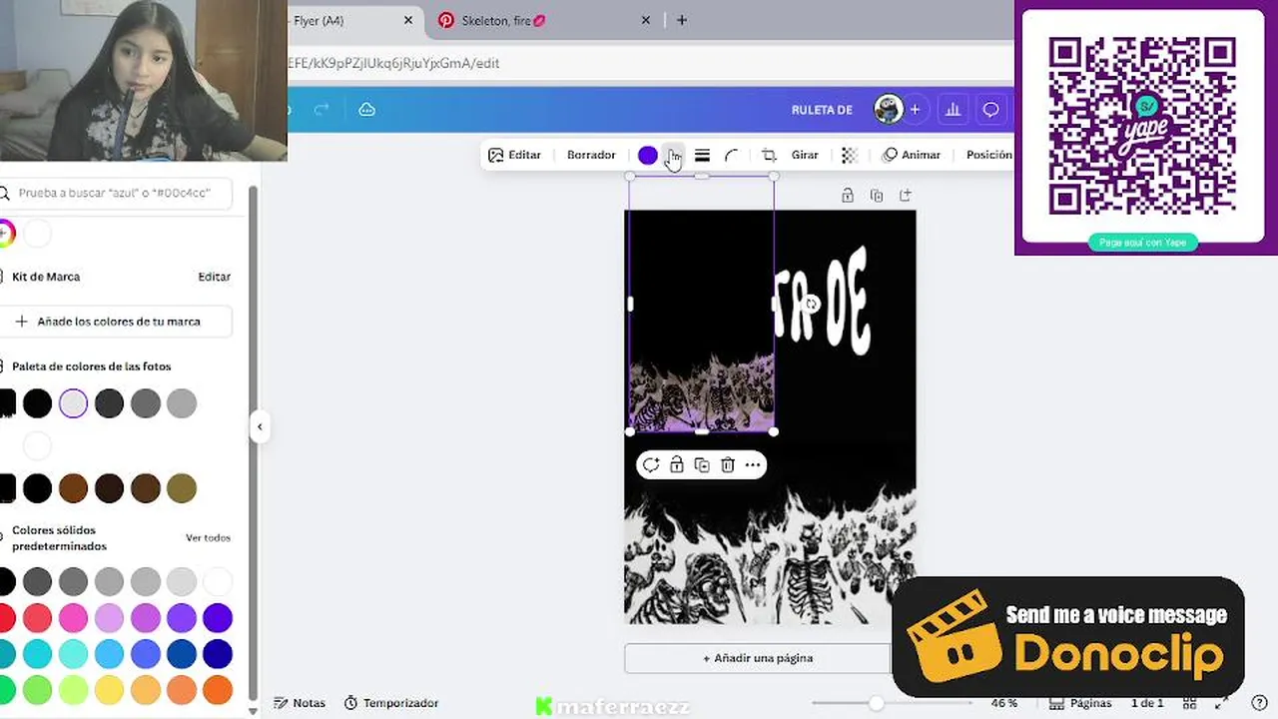The image size is (1278, 719).
Task: Open the three-dot more menu in floating toolbar
Action: coord(753,464)
